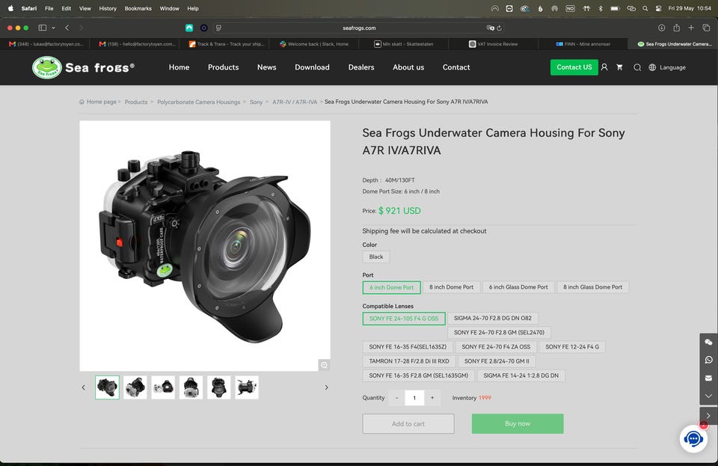
Task: Select TAMRON 17-28 F/2.8 Di III RXD
Action: 409,361
